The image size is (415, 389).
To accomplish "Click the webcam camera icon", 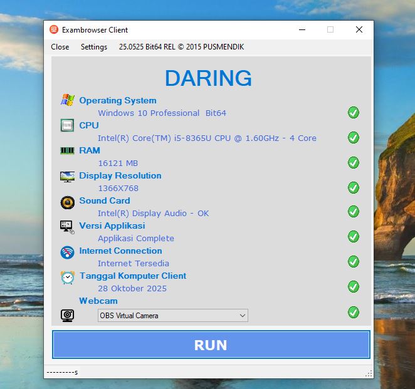I will (x=68, y=316).
